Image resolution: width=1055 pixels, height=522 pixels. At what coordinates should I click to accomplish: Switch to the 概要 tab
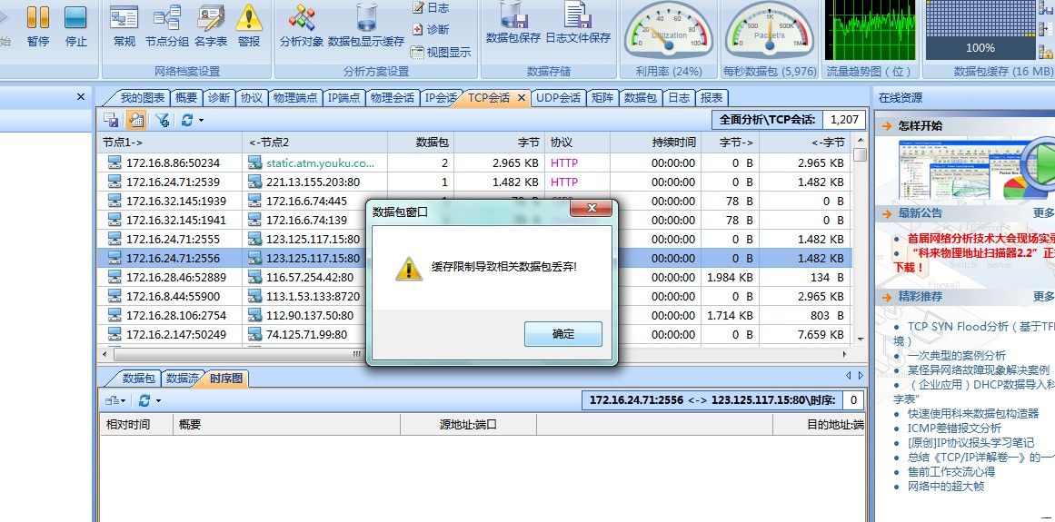coord(186,97)
